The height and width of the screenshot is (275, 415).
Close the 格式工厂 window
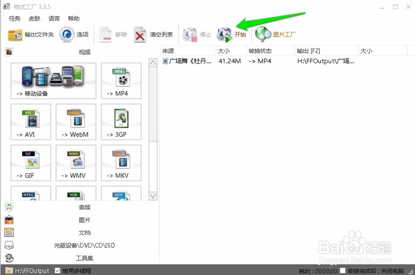click(408, 7)
